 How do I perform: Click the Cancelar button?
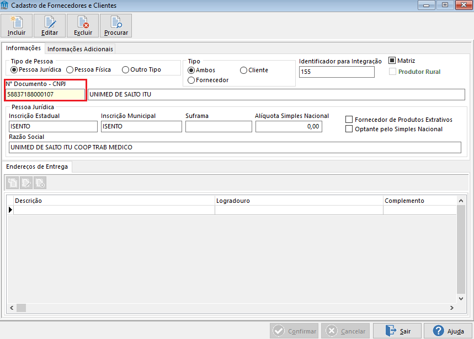345,331
